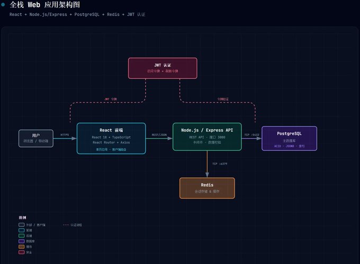Click the purple database legend swatch
The image size is (360, 264).
(x=22, y=241)
